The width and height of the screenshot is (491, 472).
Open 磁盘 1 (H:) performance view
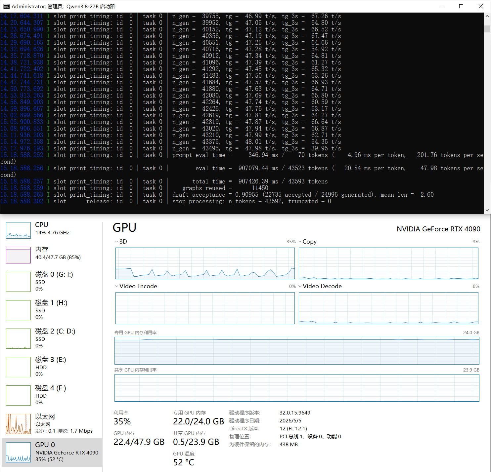(x=52, y=310)
